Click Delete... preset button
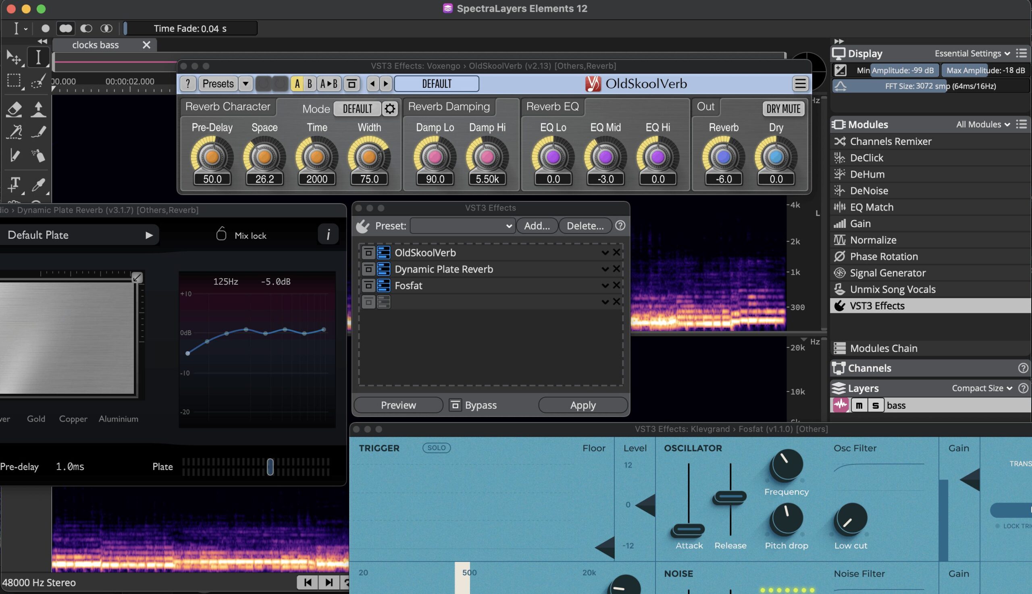This screenshot has width=1032, height=594. point(585,226)
